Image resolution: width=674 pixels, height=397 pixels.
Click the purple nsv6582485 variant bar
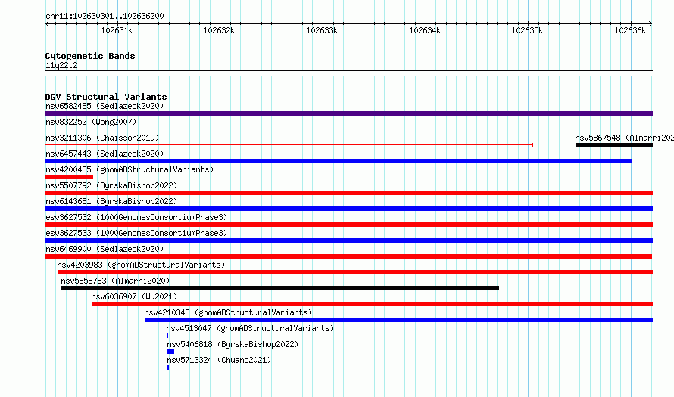tap(348, 113)
